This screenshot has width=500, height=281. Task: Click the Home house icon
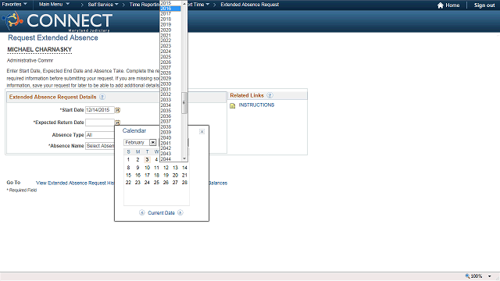[441, 5]
